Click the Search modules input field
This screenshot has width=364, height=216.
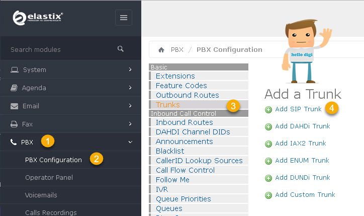point(63,49)
